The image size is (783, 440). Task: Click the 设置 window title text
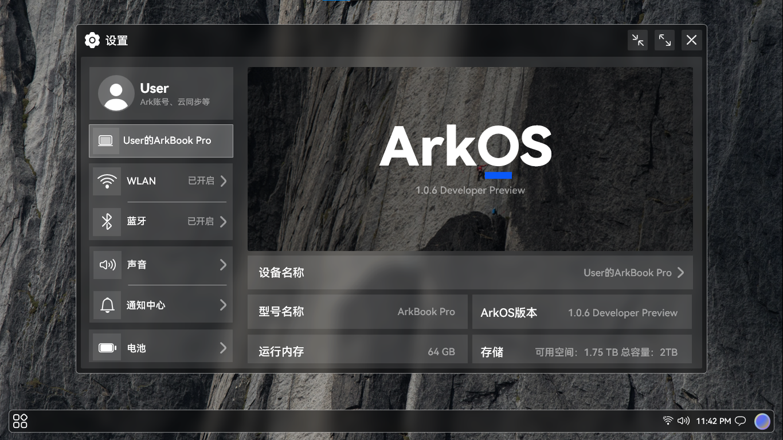coord(116,41)
